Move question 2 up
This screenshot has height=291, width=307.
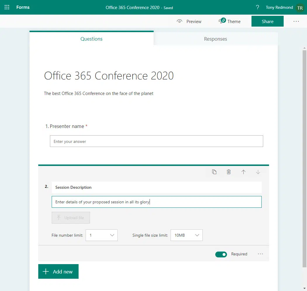point(243,172)
